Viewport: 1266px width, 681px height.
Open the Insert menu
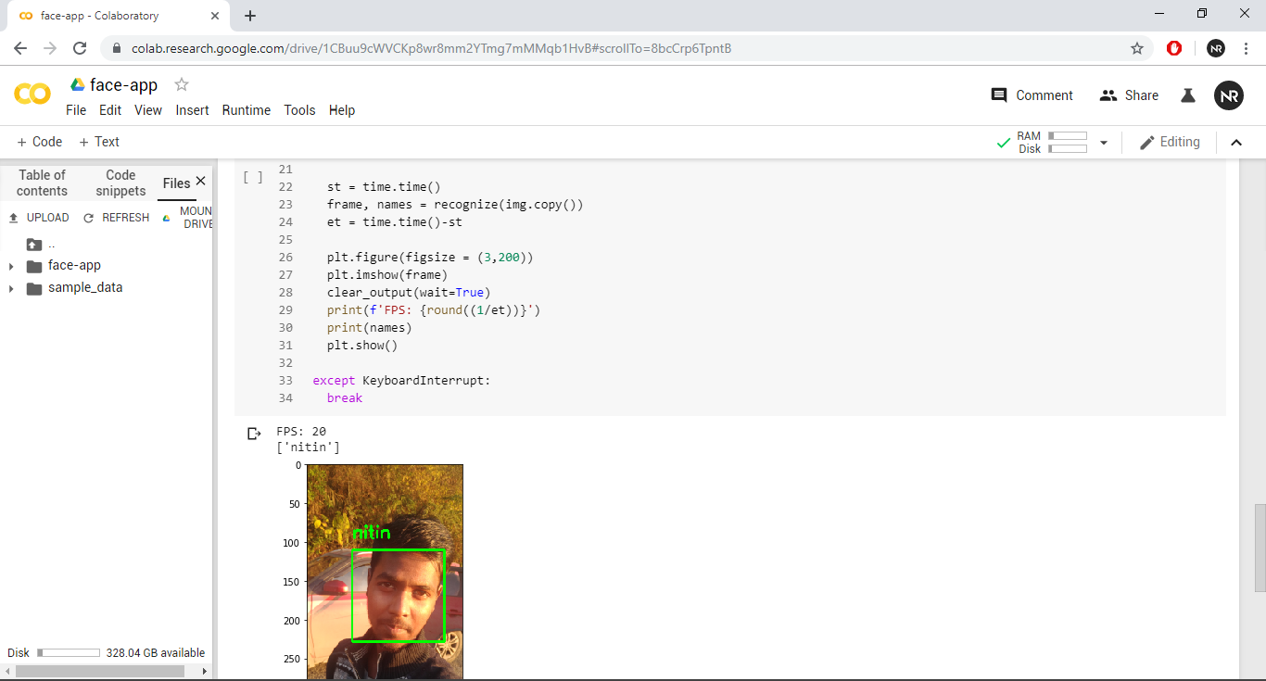point(192,110)
